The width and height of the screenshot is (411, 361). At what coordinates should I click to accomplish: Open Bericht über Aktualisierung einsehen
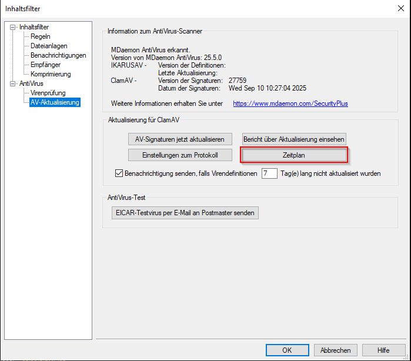294,139
